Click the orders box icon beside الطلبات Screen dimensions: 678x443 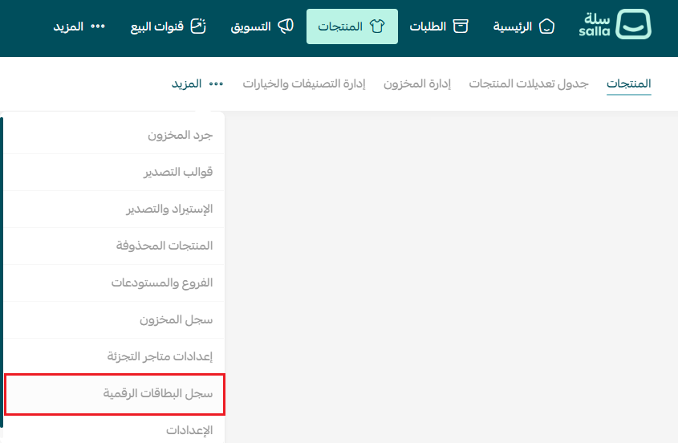click(460, 26)
